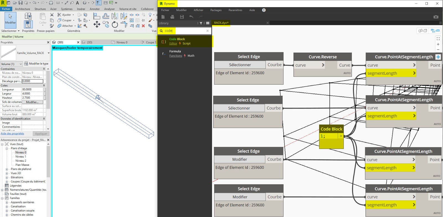The height and width of the screenshot is (217, 443).
Task: Click the Dynamo library search field
Action: pos(184,31)
